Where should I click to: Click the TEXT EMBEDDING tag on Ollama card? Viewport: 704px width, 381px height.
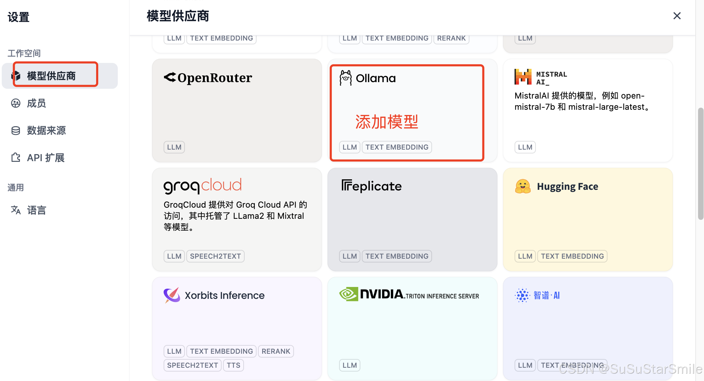397,147
